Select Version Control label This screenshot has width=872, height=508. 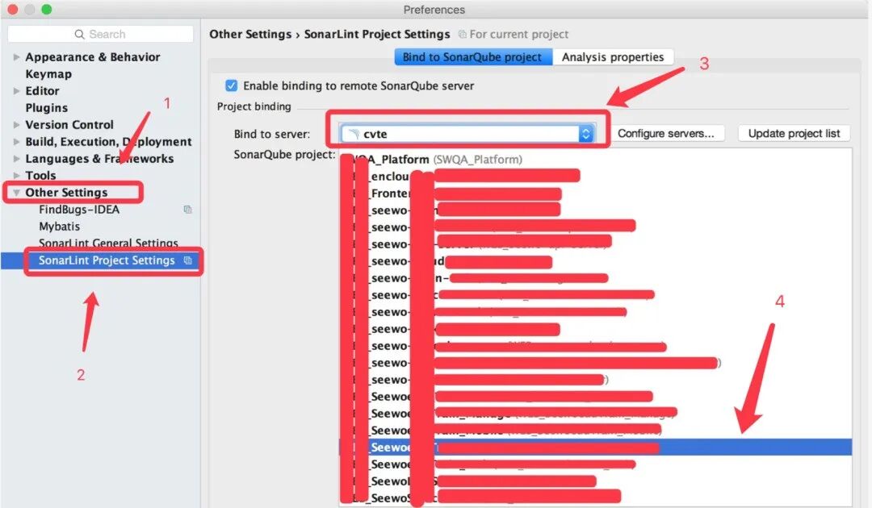(69, 125)
